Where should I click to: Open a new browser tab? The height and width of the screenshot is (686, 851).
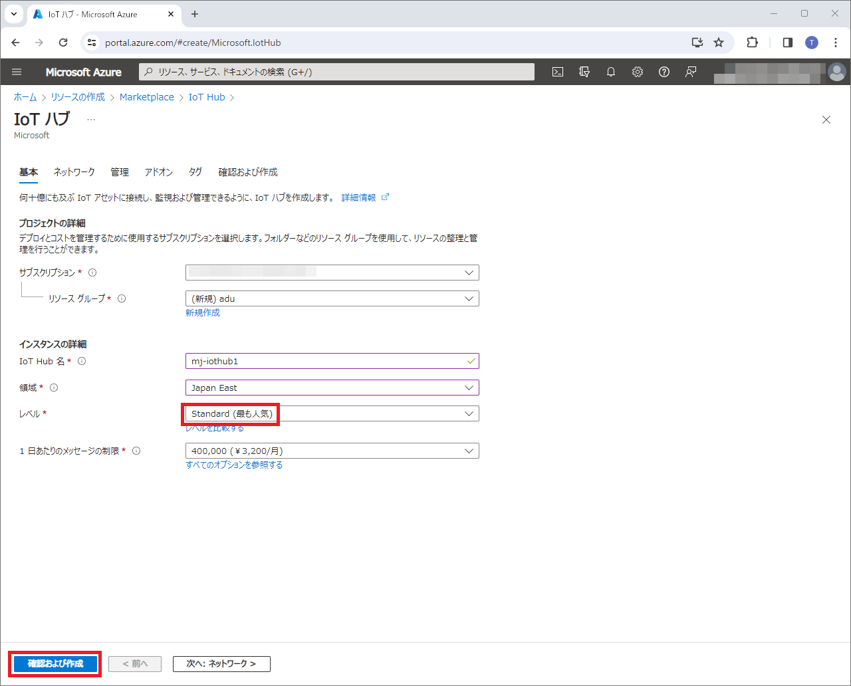coord(195,14)
